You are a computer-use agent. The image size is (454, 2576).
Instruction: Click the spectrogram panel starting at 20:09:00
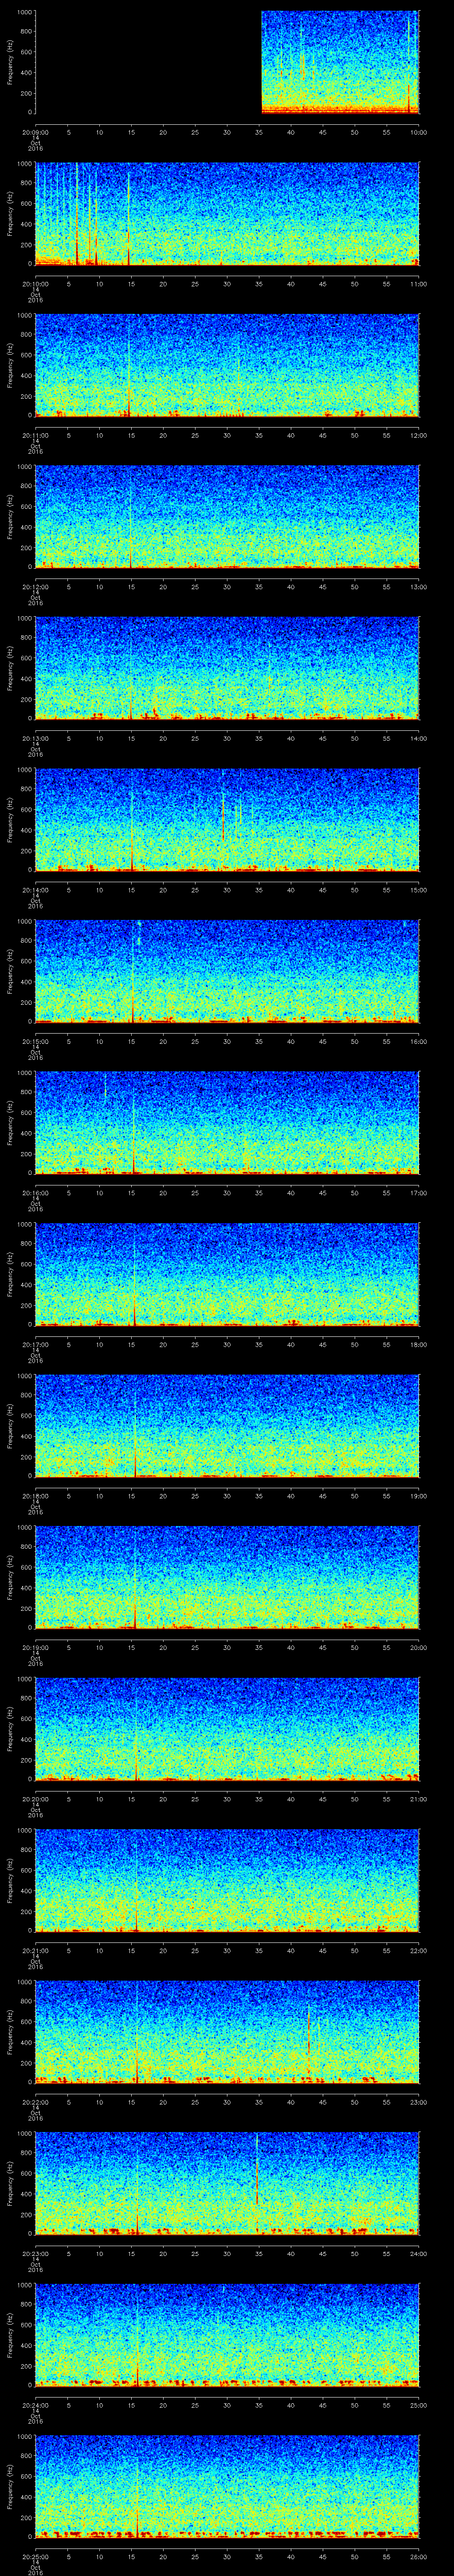click(x=227, y=62)
